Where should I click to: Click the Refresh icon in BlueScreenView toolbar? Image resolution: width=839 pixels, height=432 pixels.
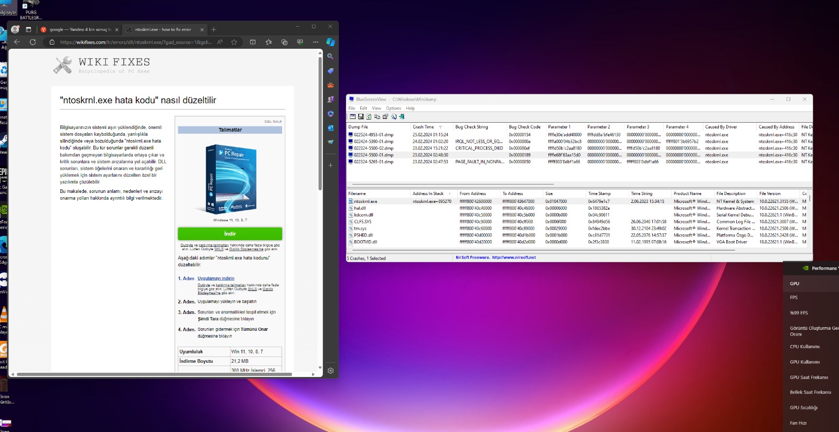click(369, 117)
